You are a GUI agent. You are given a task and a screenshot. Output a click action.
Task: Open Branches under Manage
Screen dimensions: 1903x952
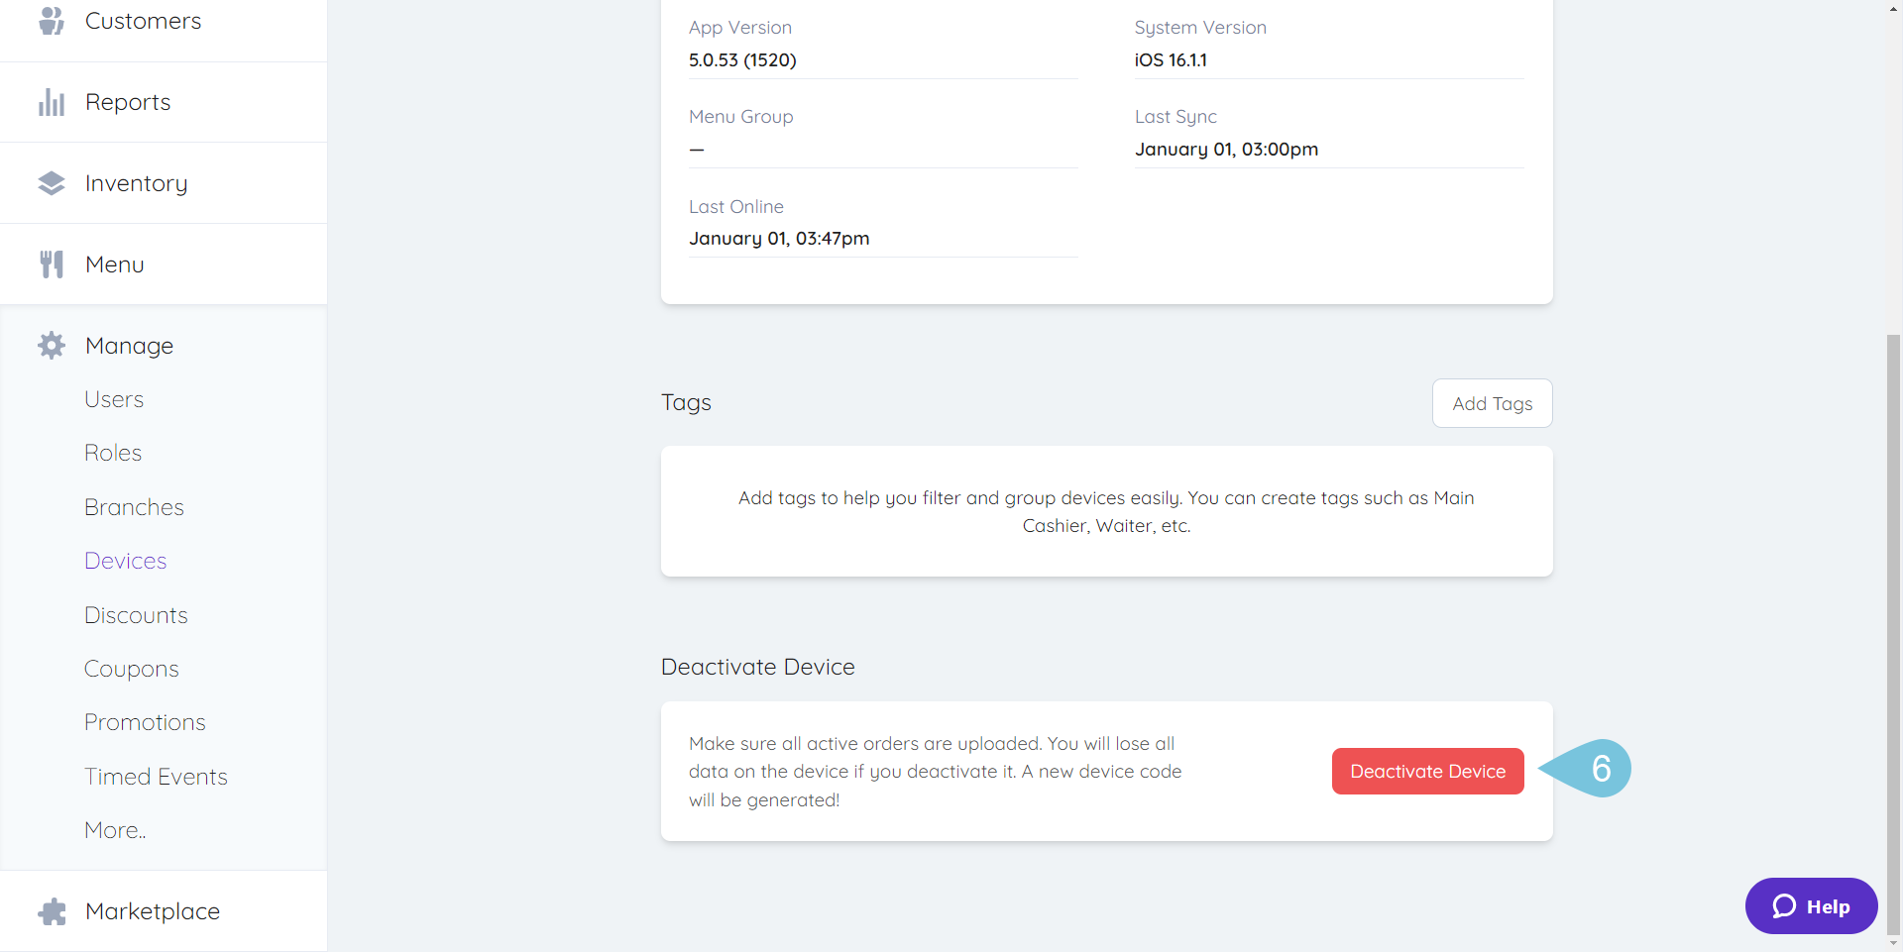134,507
